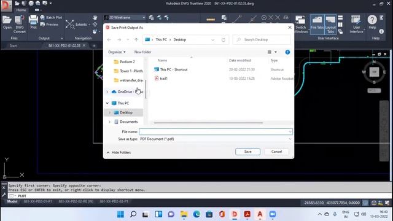The height and width of the screenshot is (221, 393).
Task: Open the File name dropdown arrow
Action: point(290,132)
